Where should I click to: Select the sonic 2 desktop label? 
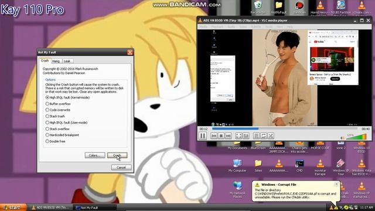(341, 148)
